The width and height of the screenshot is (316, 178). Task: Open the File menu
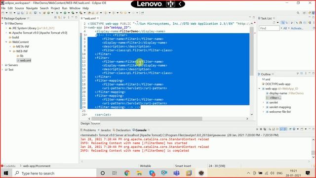pos(3,8)
